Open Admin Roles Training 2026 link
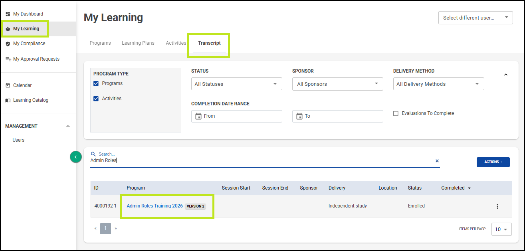 pyautogui.click(x=155, y=206)
